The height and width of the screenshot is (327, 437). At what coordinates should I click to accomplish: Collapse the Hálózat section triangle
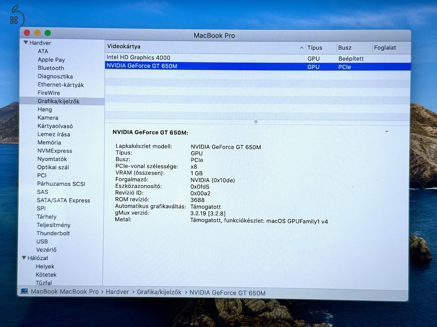(x=24, y=258)
